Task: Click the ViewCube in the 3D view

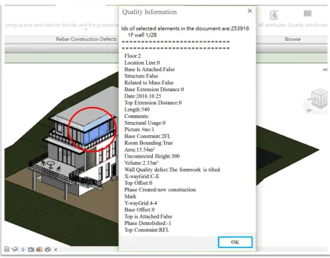Action: (319, 98)
